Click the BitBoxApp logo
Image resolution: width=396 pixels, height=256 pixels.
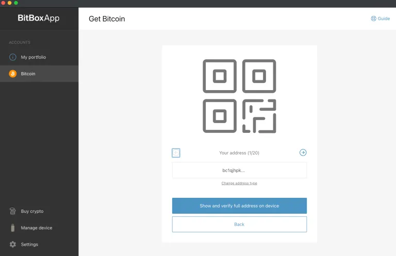pos(39,19)
